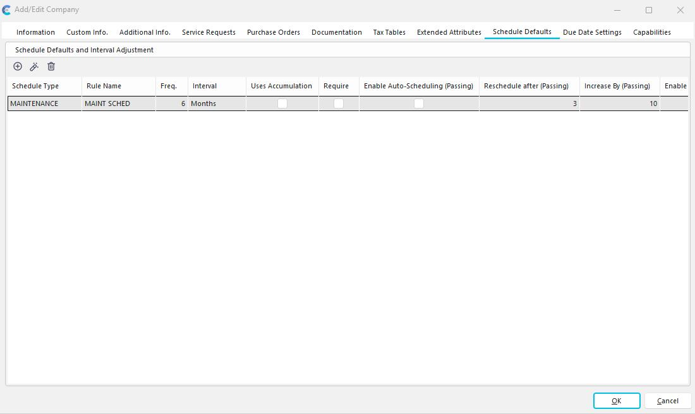Click the Uses Accumulation column header

pyautogui.click(x=282, y=86)
